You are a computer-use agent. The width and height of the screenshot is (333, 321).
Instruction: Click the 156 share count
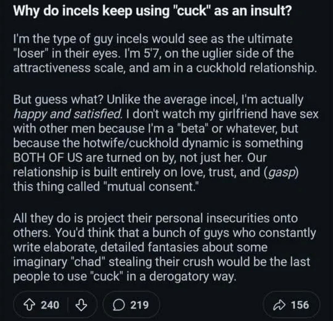tap(300, 305)
